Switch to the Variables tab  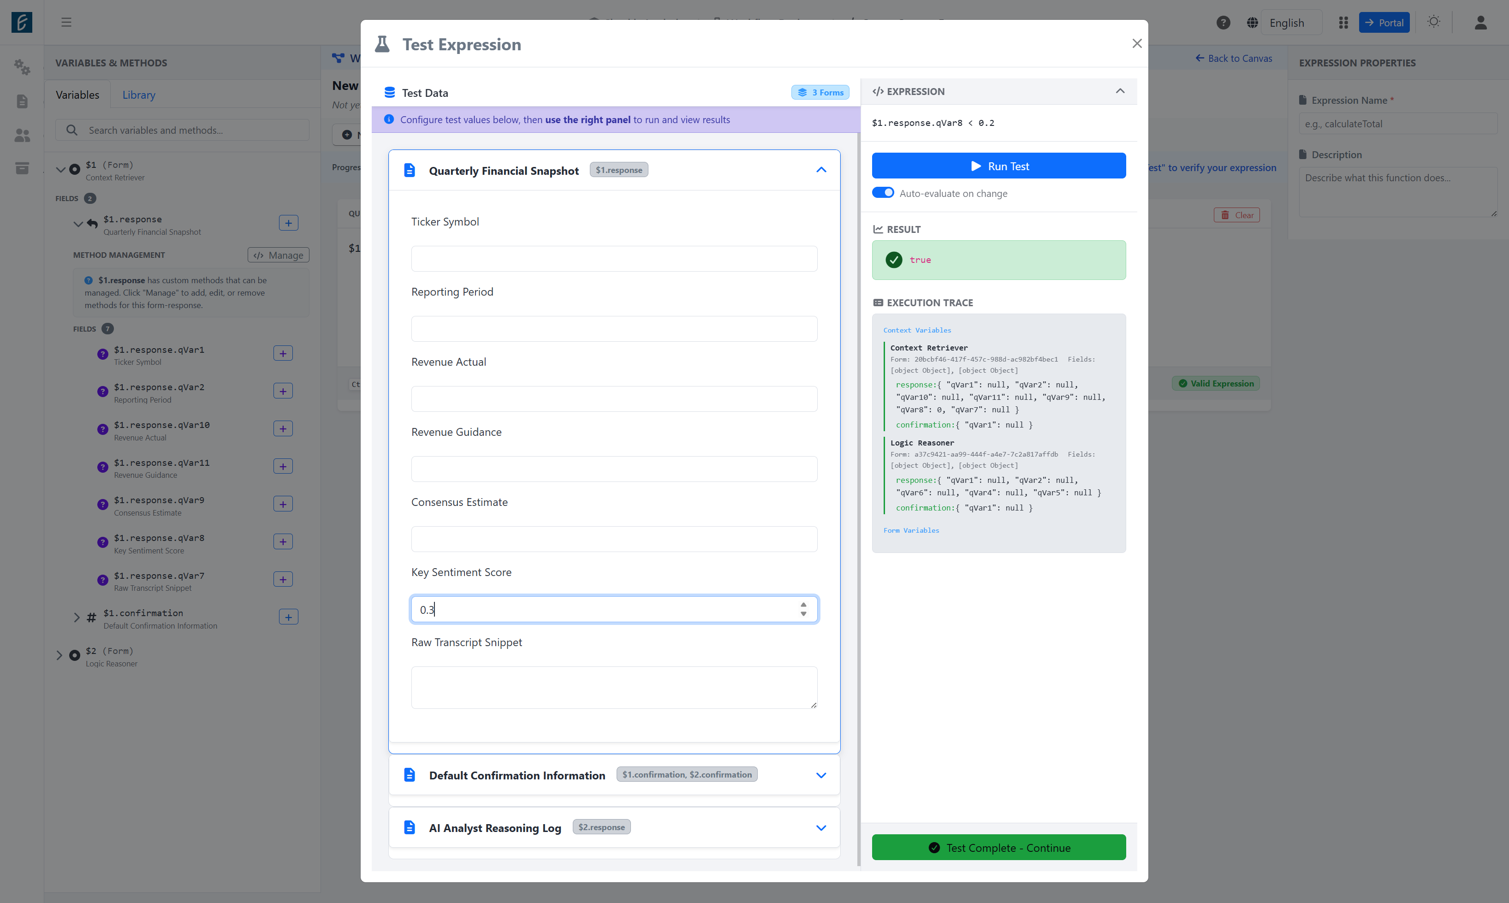(x=77, y=95)
